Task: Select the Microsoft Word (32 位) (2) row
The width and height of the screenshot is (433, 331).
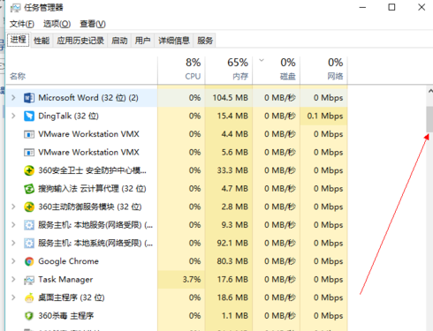Action: pyautogui.click(x=177, y=98)
